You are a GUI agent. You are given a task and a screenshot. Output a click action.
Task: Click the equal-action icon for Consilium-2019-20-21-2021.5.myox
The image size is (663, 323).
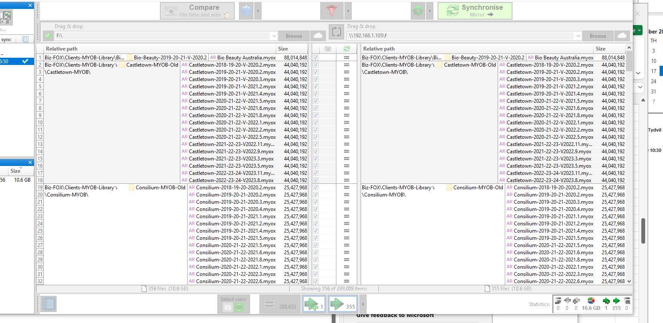[346, 238]
